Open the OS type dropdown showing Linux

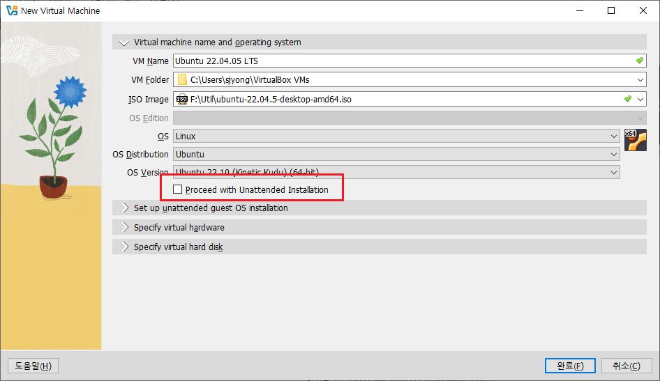396,136
